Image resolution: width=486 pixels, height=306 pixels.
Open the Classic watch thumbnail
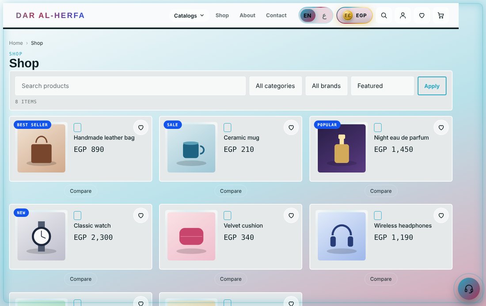41,236
